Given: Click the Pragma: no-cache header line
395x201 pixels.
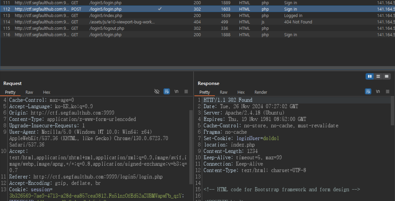Looking at the screenshot, I should point(225,132).
